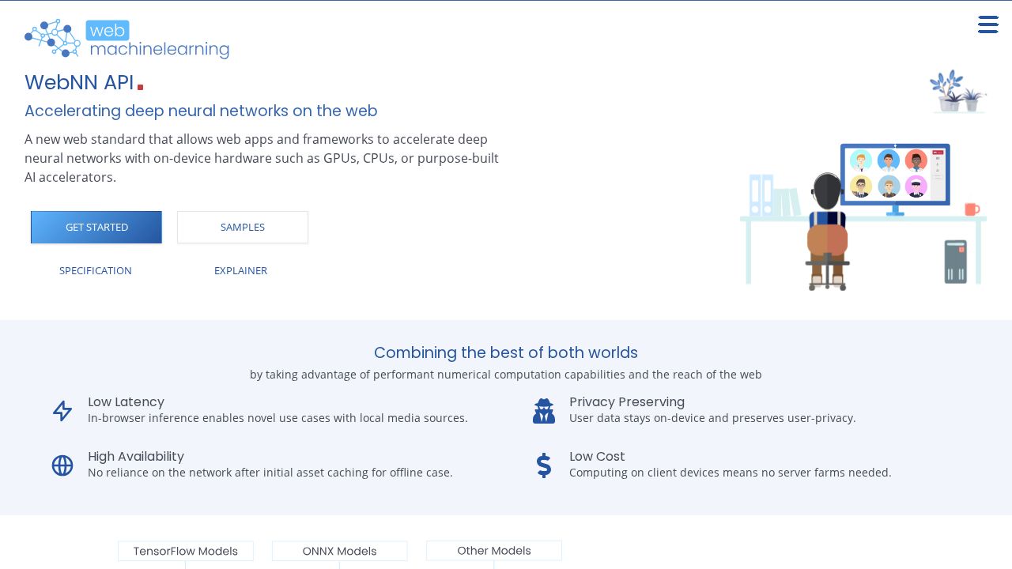This screenshot has width=1012, height=569.
Task: Click the Low Cost heading text
Action: click(x=597, y=456)
